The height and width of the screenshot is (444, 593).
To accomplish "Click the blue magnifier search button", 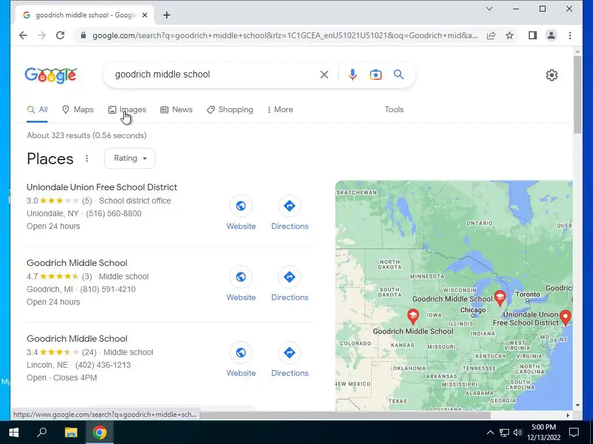I will (398, 75).
